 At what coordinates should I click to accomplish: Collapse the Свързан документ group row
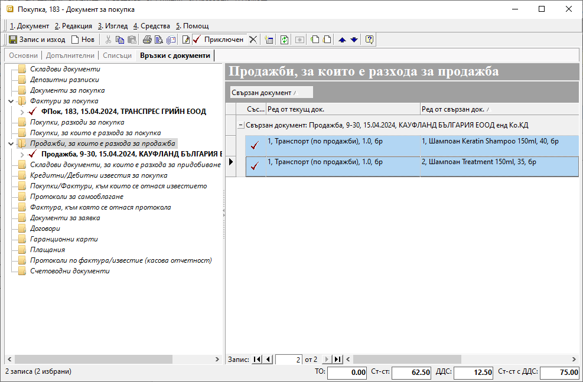pos(240,125)
